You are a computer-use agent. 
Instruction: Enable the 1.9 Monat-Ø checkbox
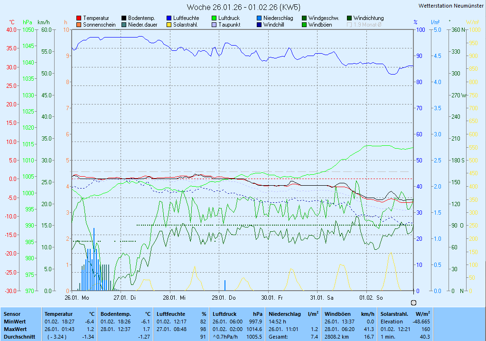(349, 25)
